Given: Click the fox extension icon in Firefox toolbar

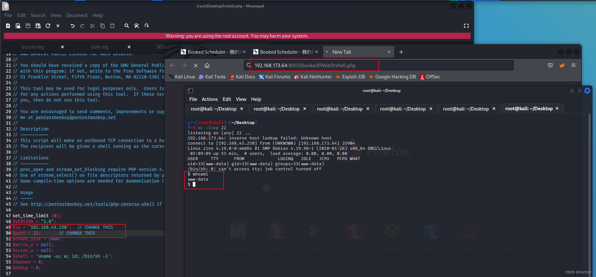Looking at the screenshot, I should [562, 65].
